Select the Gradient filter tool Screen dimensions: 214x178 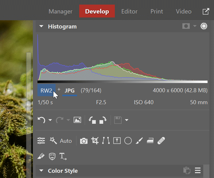117,141
